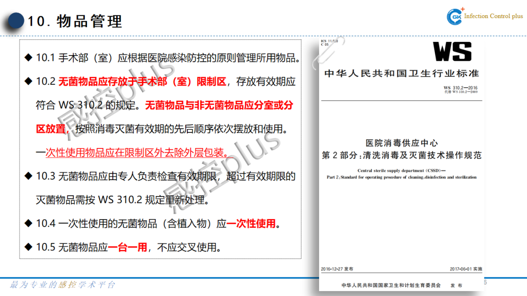Click the phrase "符合 WS 310.2 的规定"
The width and height of the screenshot is (527, 296).
pos(85,105)
